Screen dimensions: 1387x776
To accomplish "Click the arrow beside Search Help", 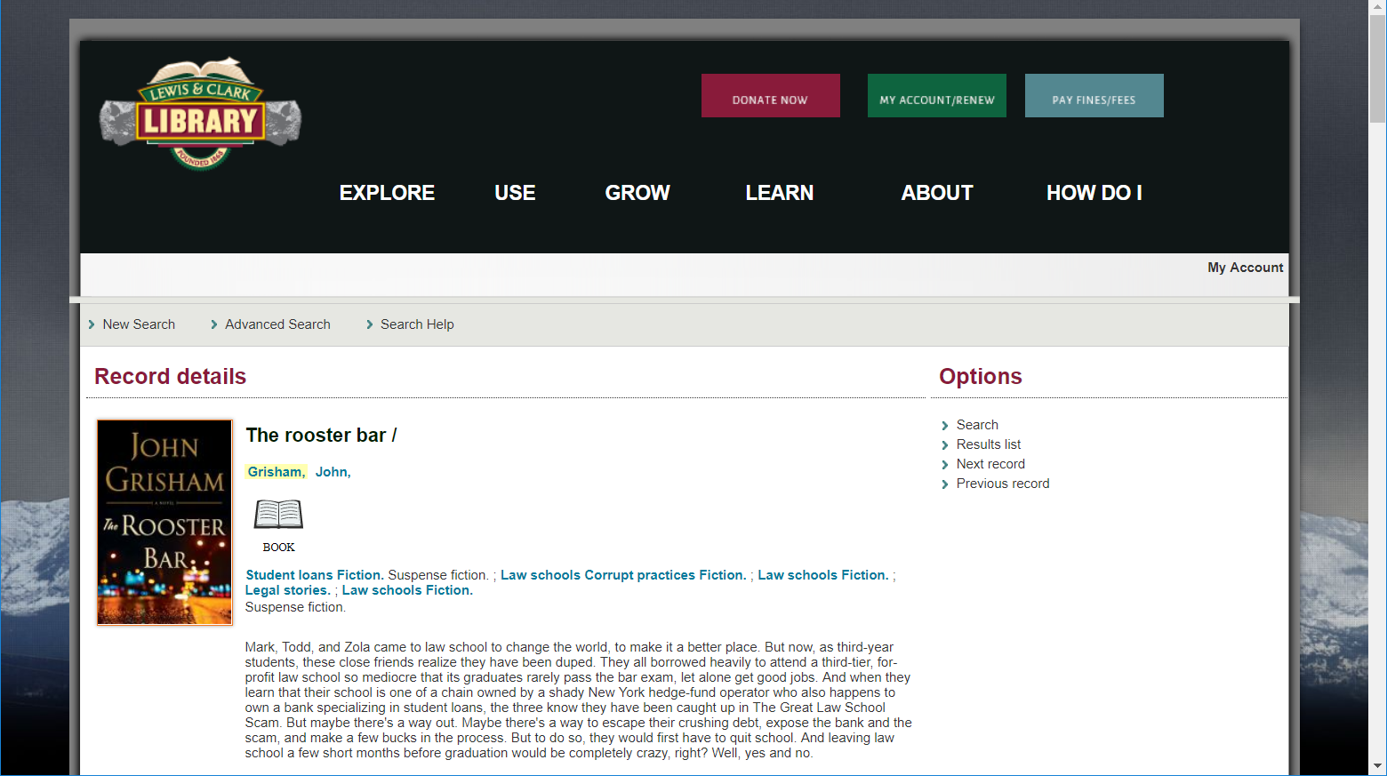I will tap(370, 324).
